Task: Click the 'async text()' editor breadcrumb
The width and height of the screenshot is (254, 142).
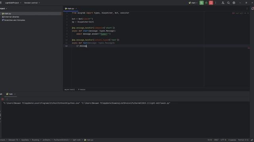Action: click(x=70, y=90)
